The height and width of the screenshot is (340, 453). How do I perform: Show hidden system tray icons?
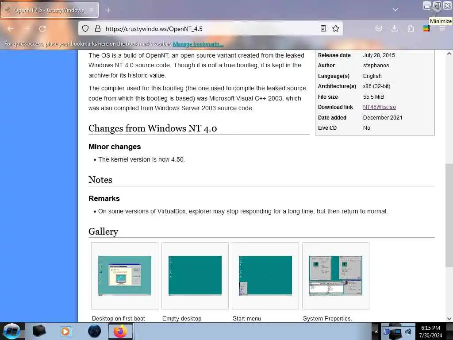coord(376,331)
